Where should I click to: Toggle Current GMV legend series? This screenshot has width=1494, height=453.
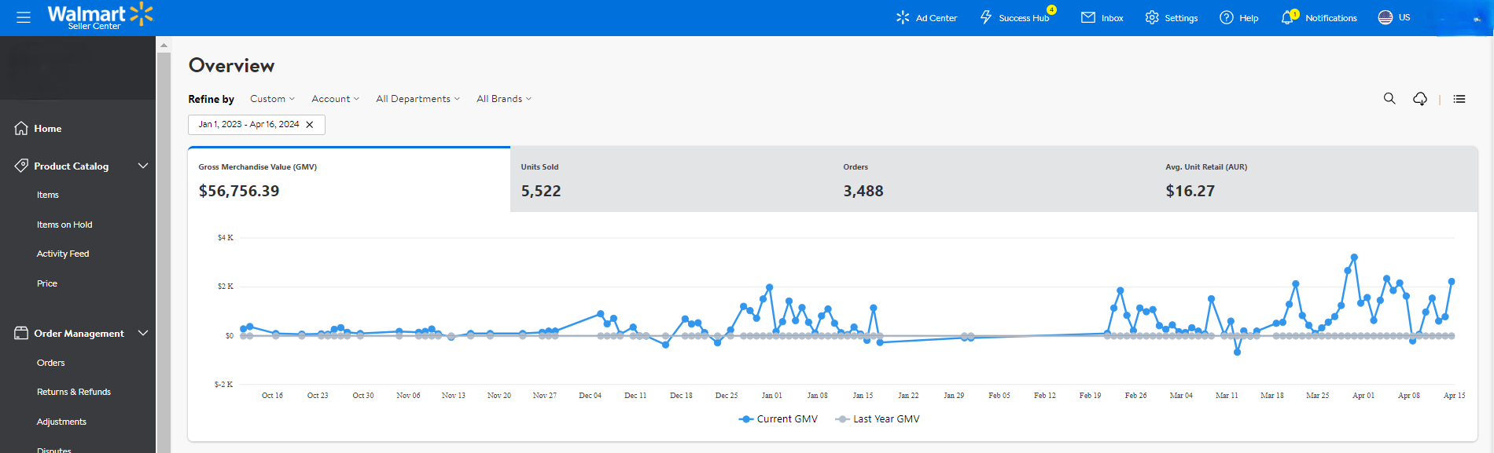tap(778, 419)
